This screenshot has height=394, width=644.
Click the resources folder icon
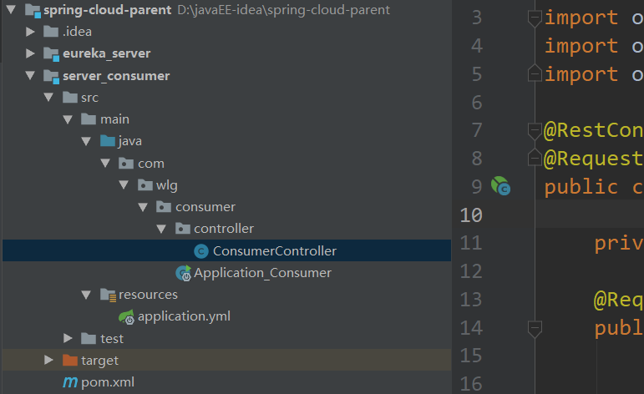pos(109,295)
